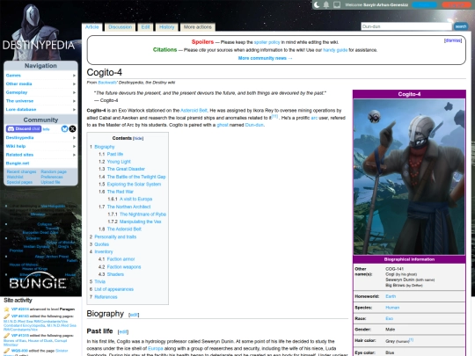
Task: Open the handy guide link
Action: pyautogui.click(x=335, y=50)
